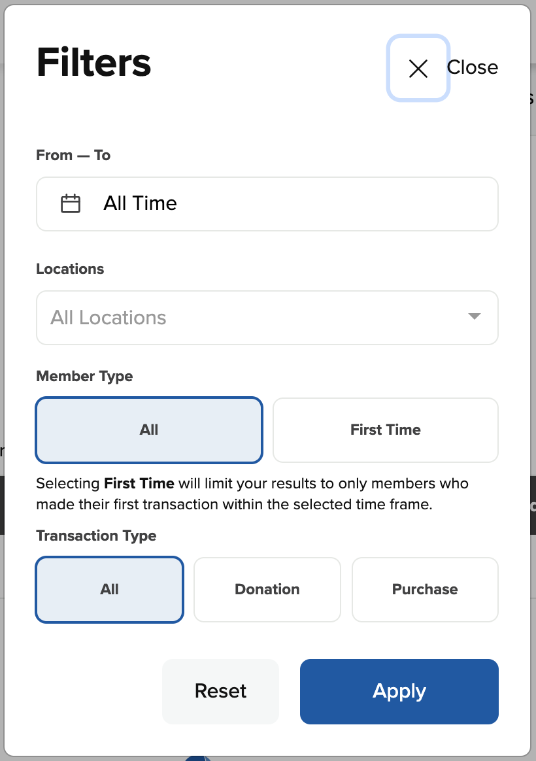Click the Locations field label

click(70, 269)
